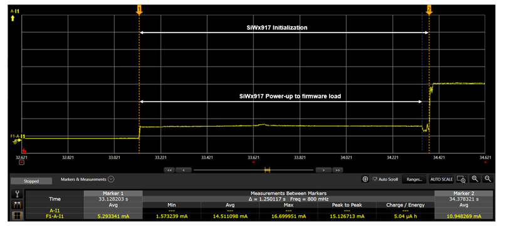Click the Stopped status button
Image resolution: width=507 pixels, height=227 pixels.
point(31,181)
